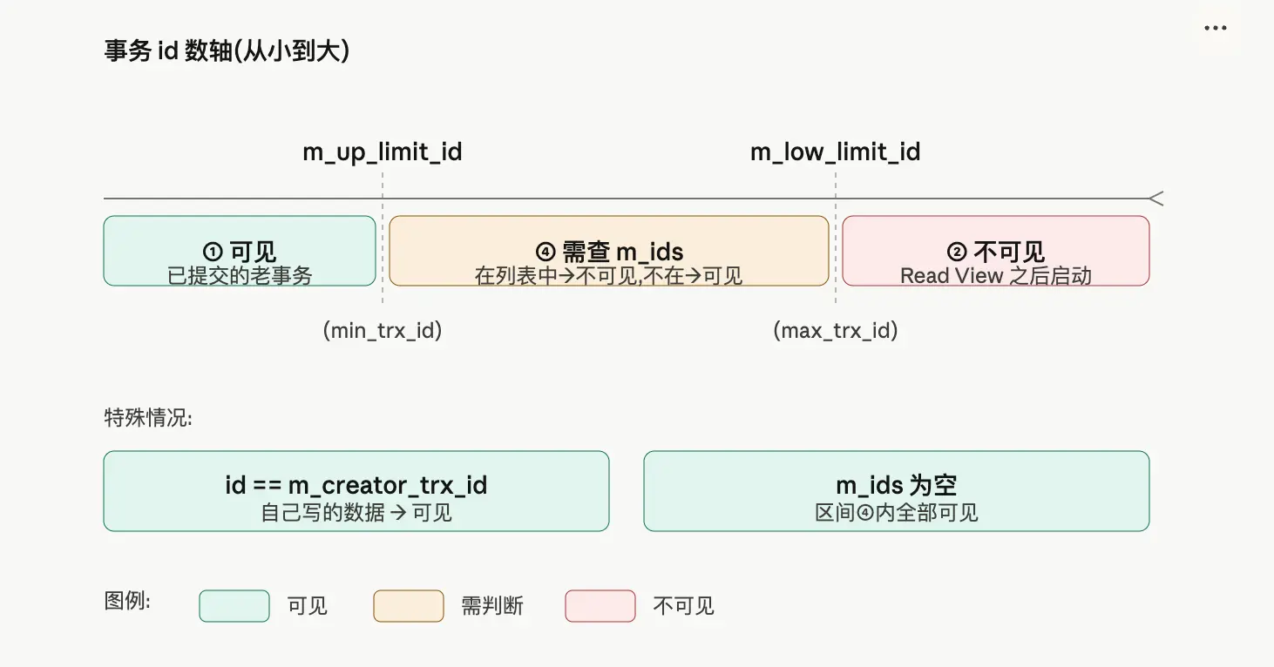1274x667 pixels.
Task: Click the arrowhead at axis end
Action: coord(1156,199)
